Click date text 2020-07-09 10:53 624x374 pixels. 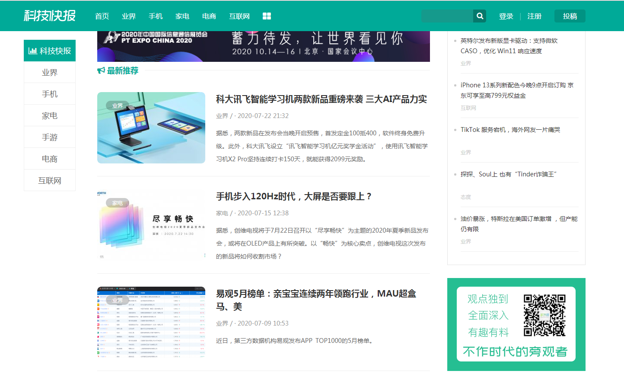click(x=263, y=323)
